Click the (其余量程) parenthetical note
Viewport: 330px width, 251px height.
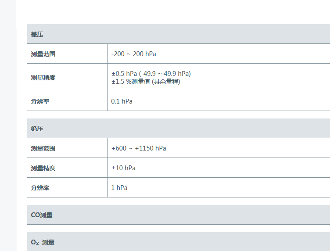(x=166, y=82)
